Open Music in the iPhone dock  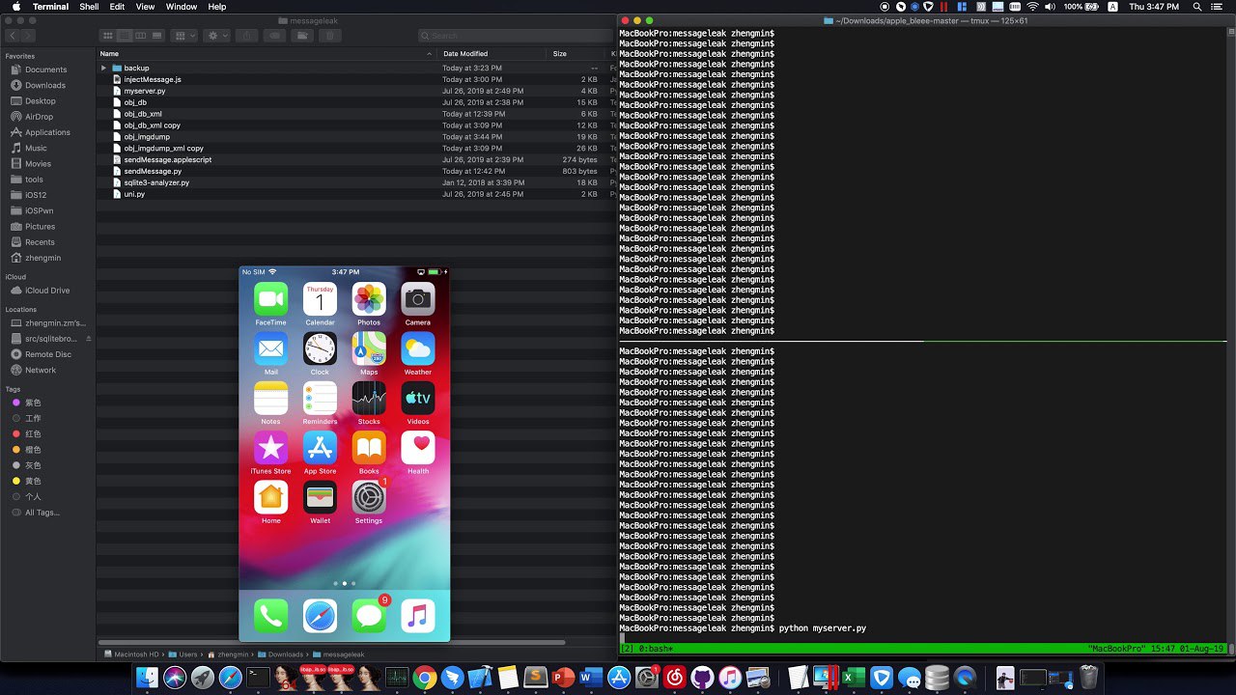(x=418, y=616)
